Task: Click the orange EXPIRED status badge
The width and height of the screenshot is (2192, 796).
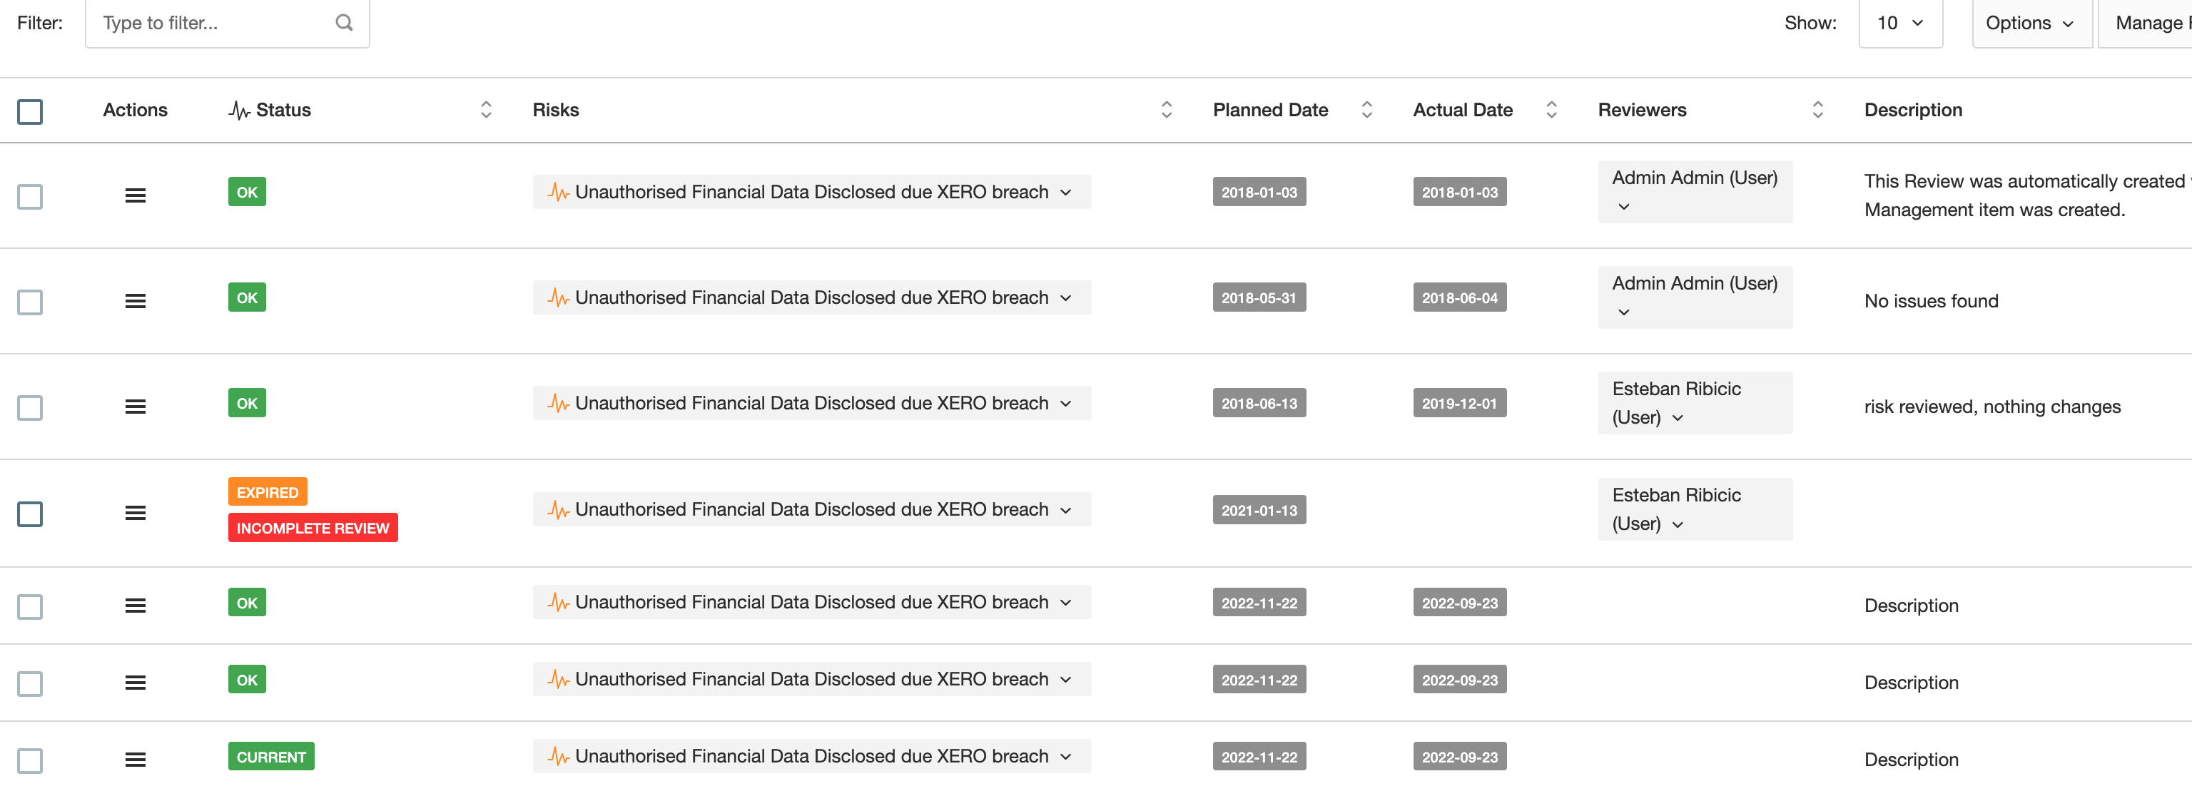Action: click(x=267, y=492)
